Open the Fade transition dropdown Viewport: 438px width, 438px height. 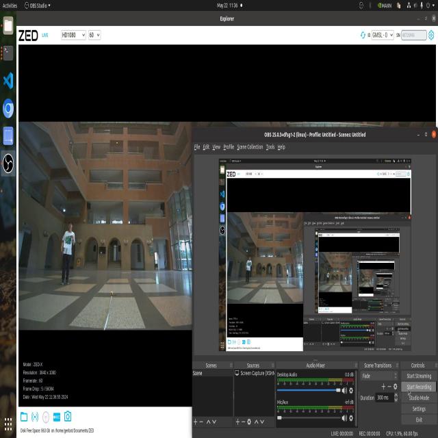point(378,376)
